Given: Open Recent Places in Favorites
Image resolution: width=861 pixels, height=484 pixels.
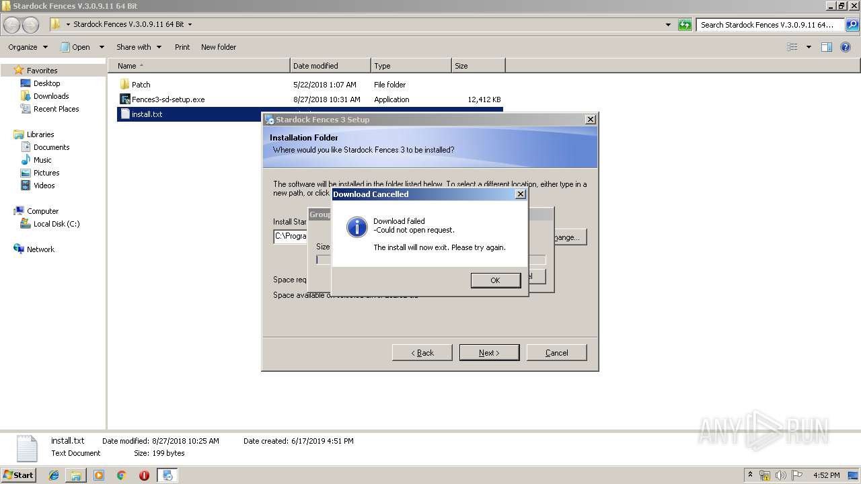Looking at the screenshot, I should coord(56,109).
